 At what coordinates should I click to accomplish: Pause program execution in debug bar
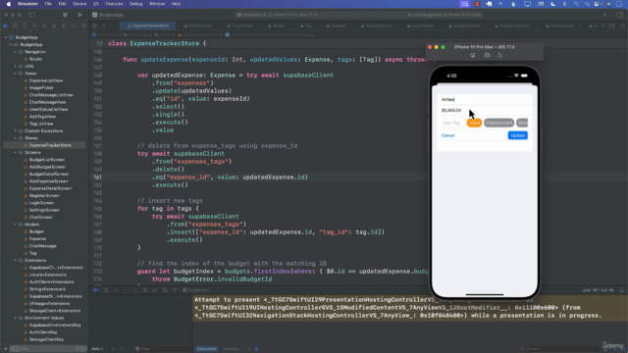106,290
